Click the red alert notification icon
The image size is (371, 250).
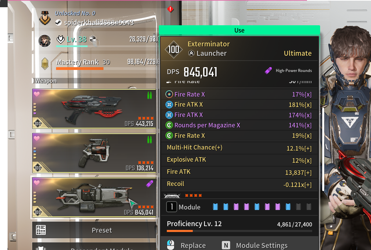click(x=170, y=9)
